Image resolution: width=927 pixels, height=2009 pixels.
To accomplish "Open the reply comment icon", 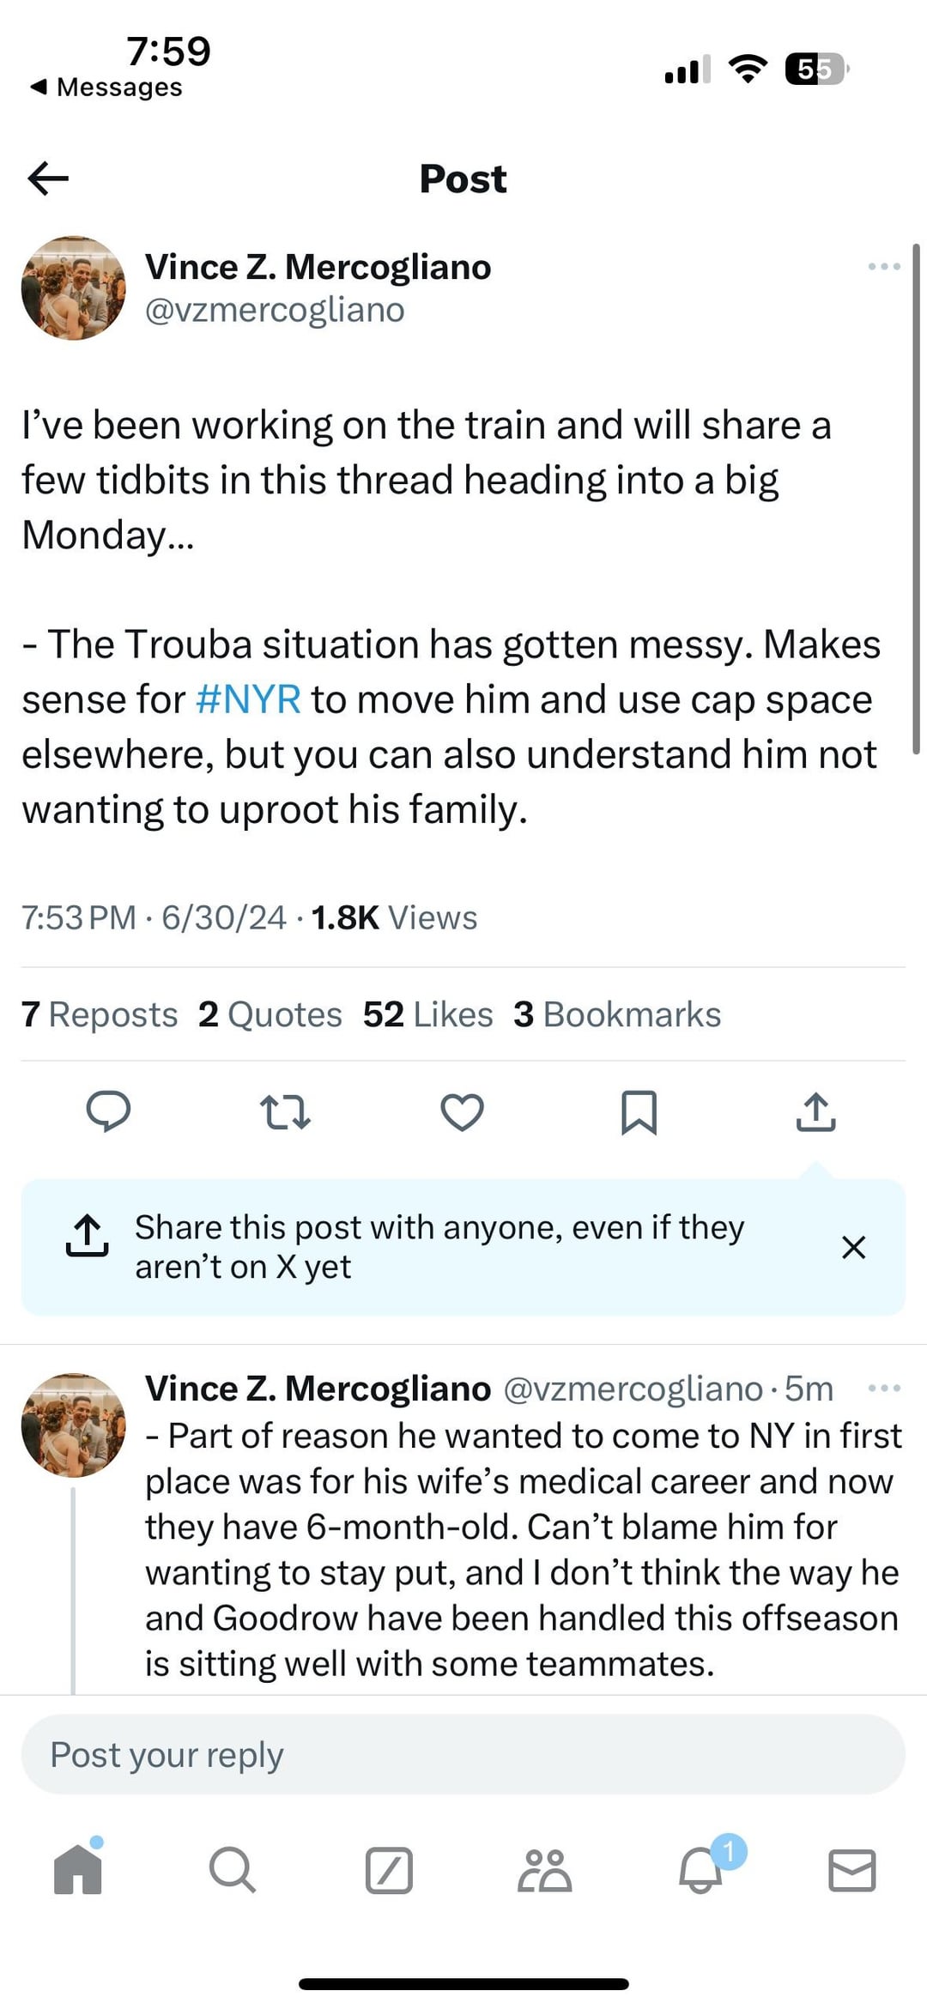I will click(108, 1112).
